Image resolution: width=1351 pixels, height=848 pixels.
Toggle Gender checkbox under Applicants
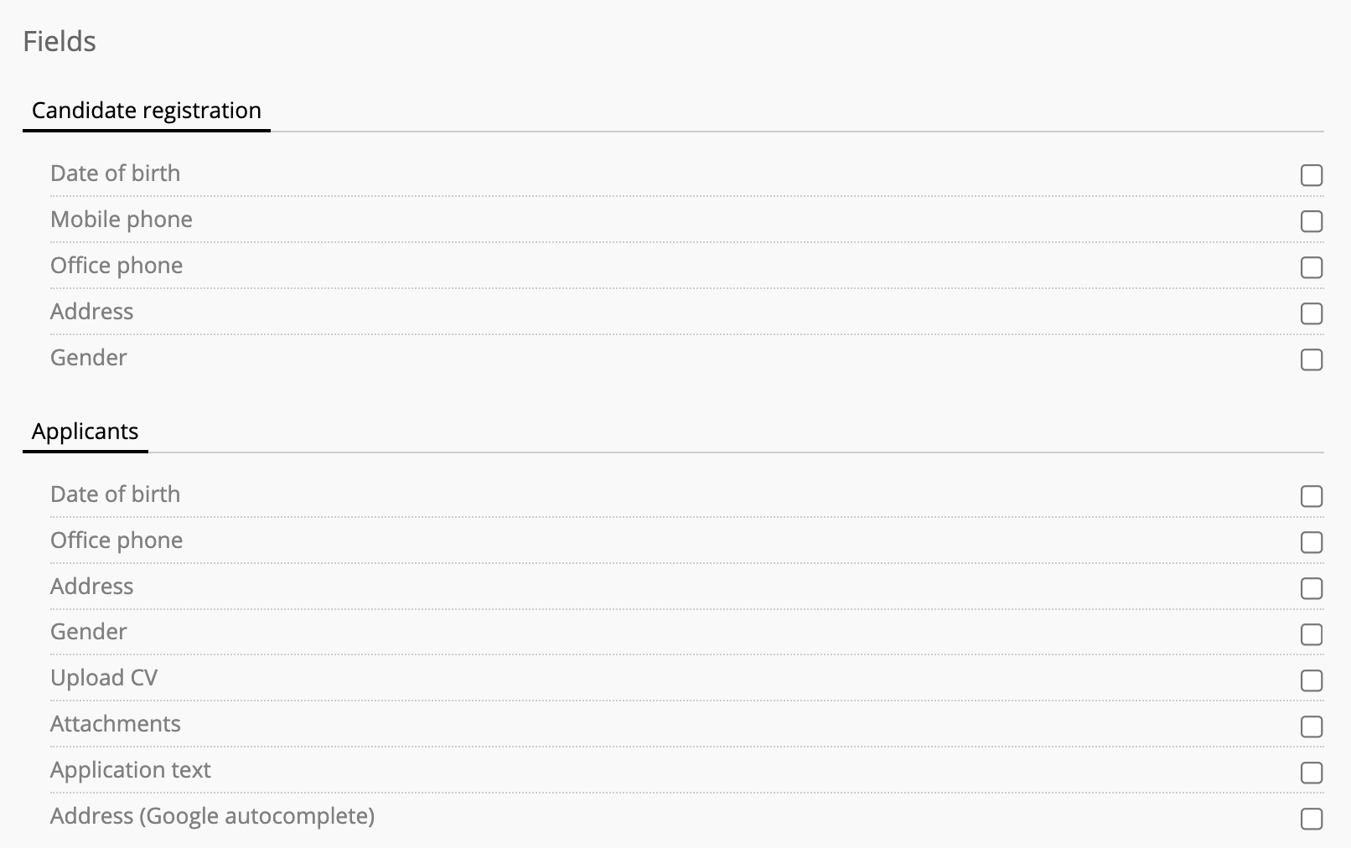click(1312, 634)
